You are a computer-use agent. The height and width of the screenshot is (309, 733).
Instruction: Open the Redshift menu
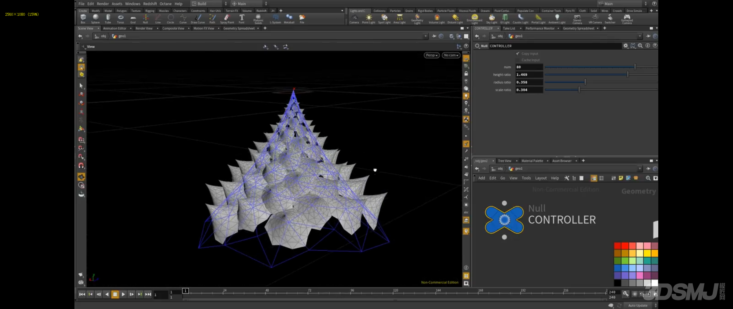pos(150,4)
